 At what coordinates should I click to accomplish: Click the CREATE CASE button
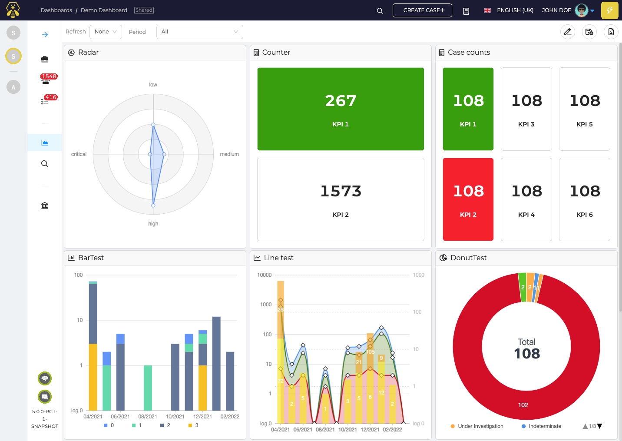422,10
